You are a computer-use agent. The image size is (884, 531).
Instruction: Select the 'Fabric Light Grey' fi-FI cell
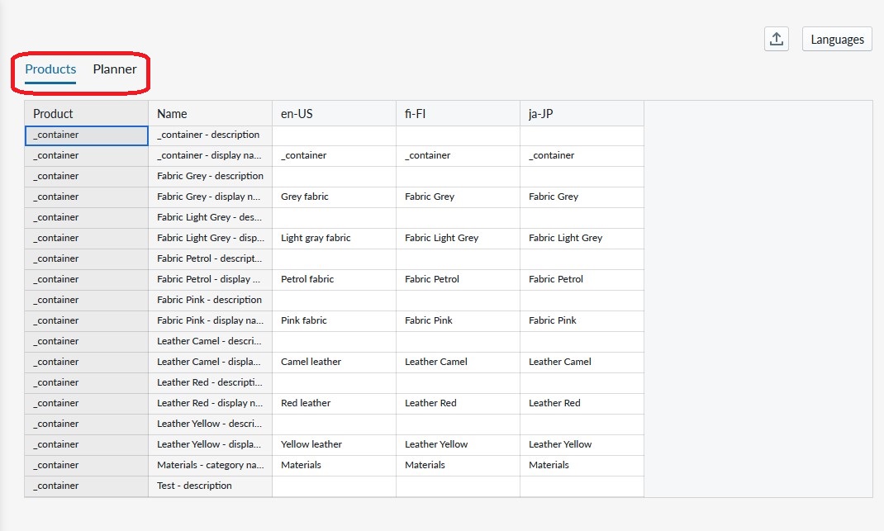pos(459,239)
